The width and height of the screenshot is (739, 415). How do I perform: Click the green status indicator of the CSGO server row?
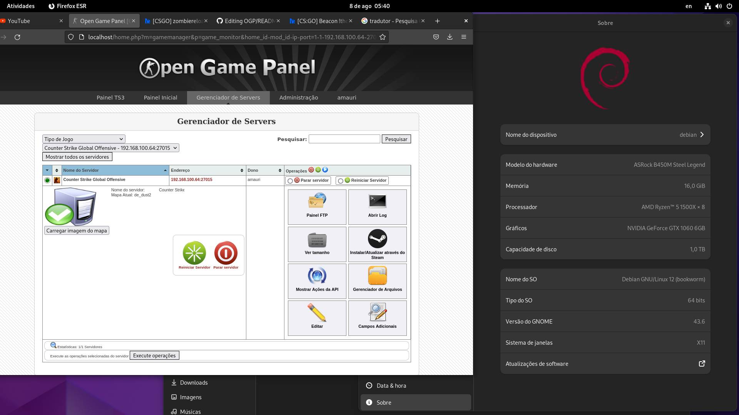[47, 179]
